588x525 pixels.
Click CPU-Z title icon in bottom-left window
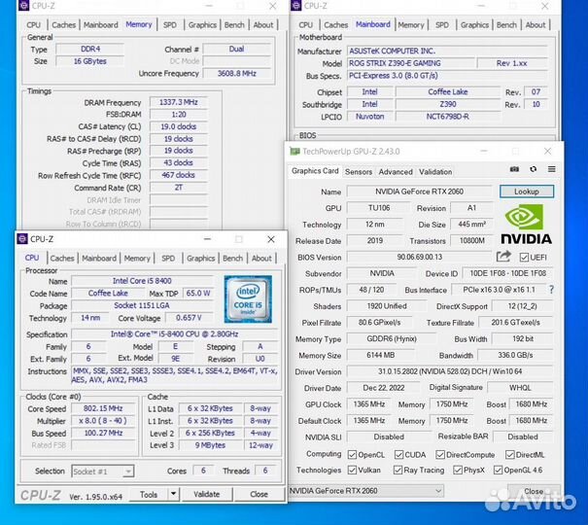point(22,239)
